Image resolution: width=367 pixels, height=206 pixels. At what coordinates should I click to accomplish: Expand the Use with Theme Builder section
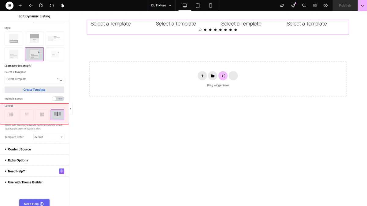pos(34,182)
